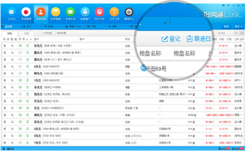Toggle green eye in 180-200 area row
Image resolution: width=245 pixels, height=151 pixels.
(20, 115)
